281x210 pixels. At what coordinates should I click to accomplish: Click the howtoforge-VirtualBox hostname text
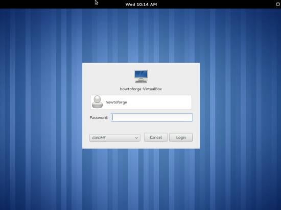[x=141, y=89]
